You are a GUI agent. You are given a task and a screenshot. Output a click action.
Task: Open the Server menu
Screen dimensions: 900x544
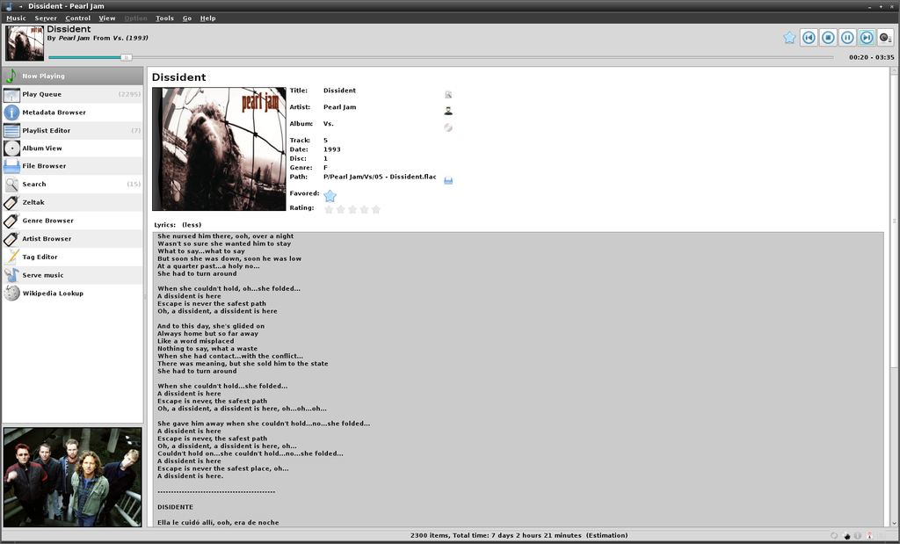point(46,18)
